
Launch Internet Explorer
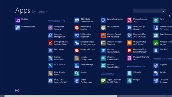(x=25, y=28)
